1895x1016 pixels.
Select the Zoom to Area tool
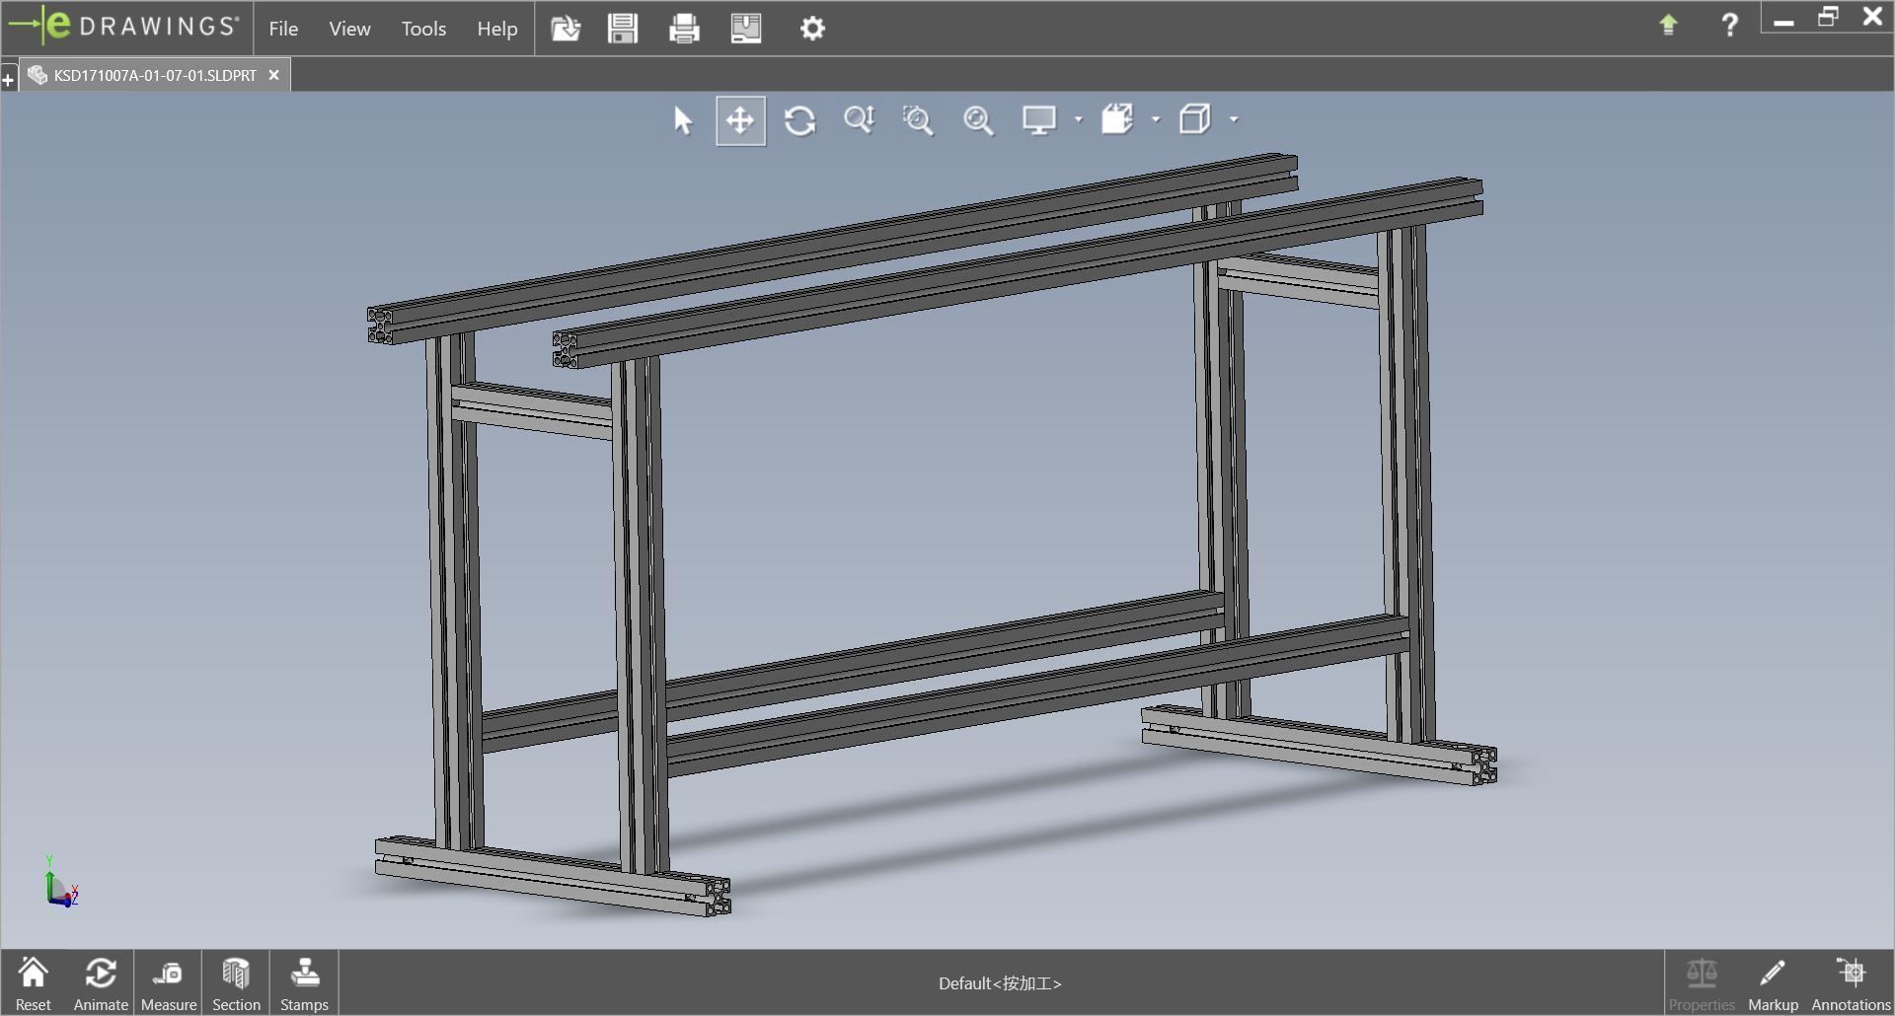pos(918,120)
